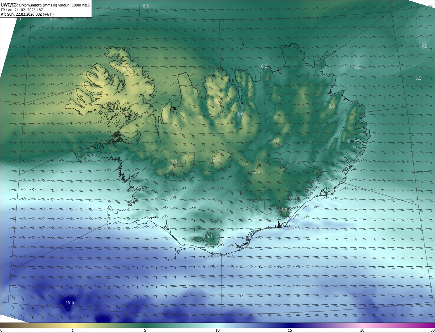This screenshot has width=435, height=333.
Task: Click the color scale tick label 30
Action: (x=362, y=330)
